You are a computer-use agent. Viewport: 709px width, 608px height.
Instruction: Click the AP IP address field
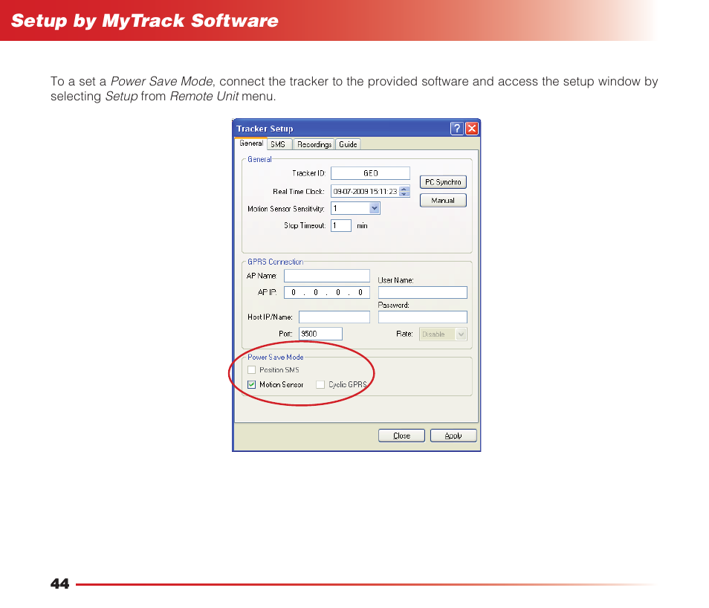click(x=327, y=292)
